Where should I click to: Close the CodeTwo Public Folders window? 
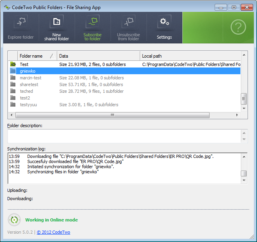tap(247, 8)
